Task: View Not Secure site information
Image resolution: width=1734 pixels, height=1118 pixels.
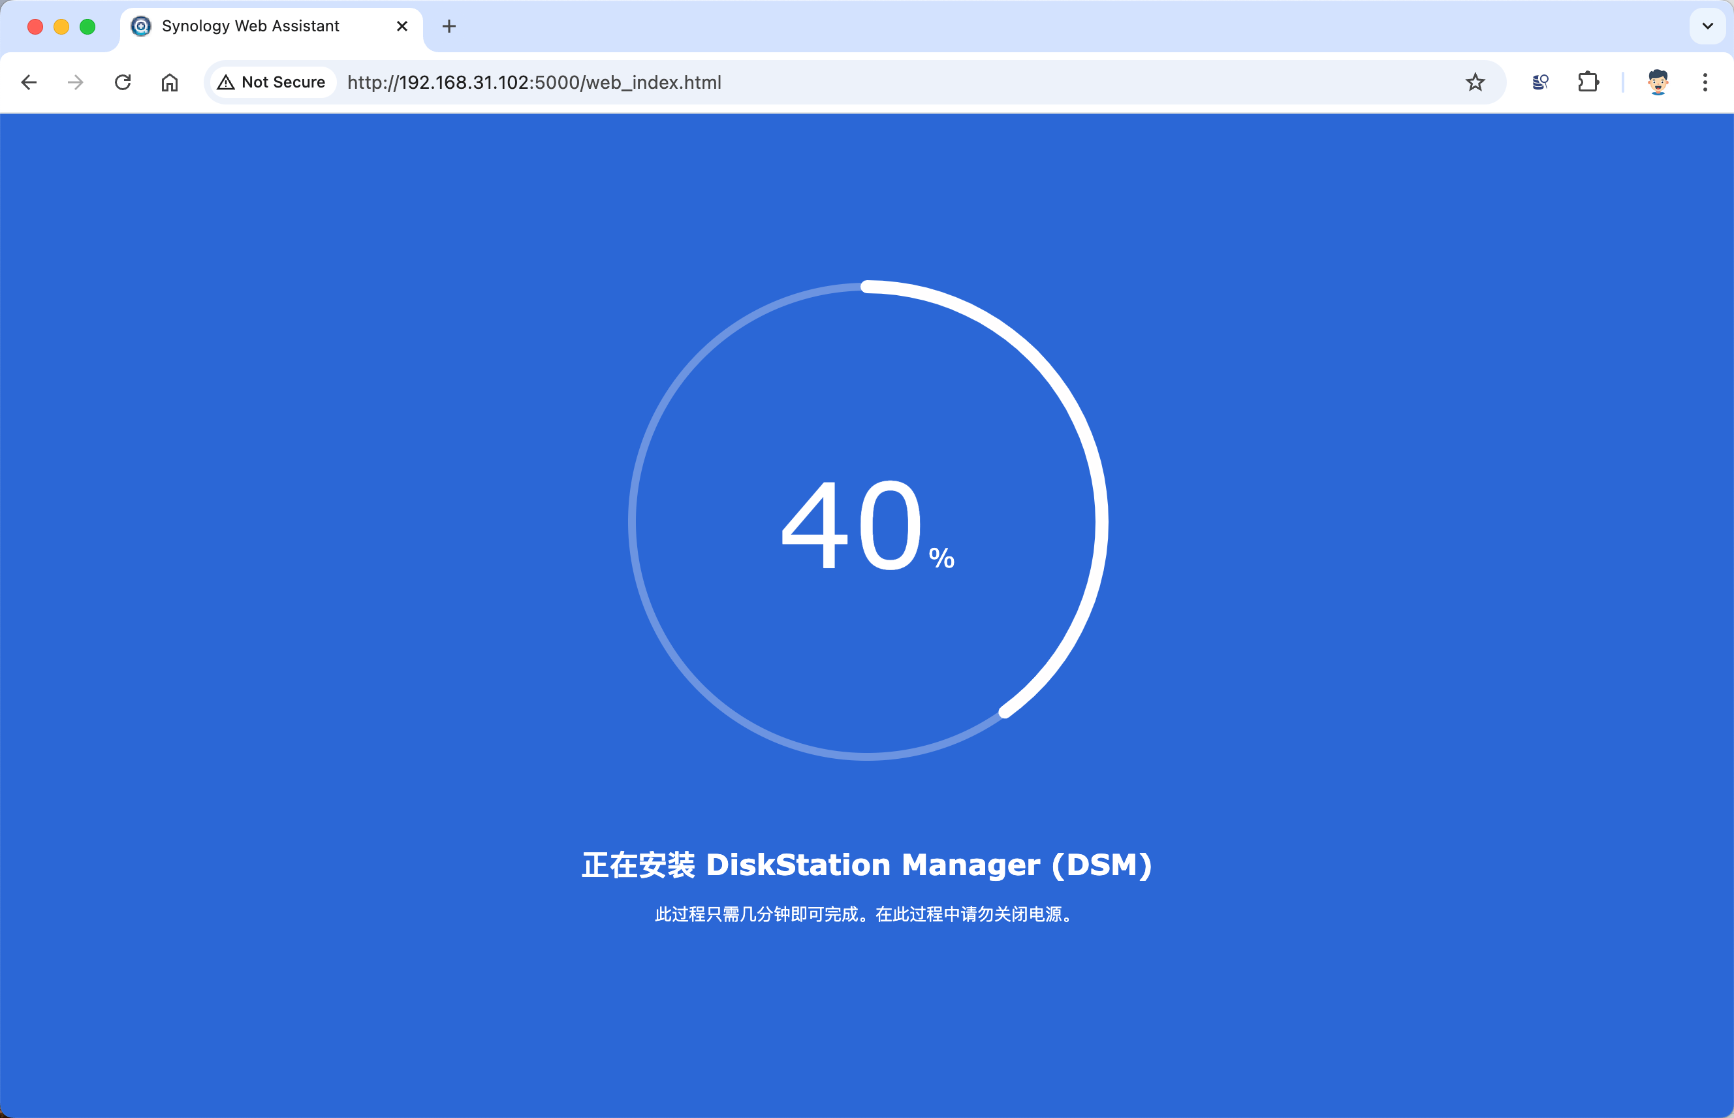Action: pos(272,82)
